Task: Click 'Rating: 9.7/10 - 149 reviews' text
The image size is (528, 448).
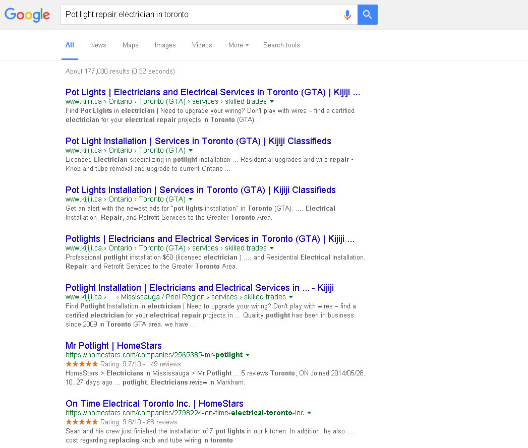Action: pyautogui.click(x=140, y=364)
